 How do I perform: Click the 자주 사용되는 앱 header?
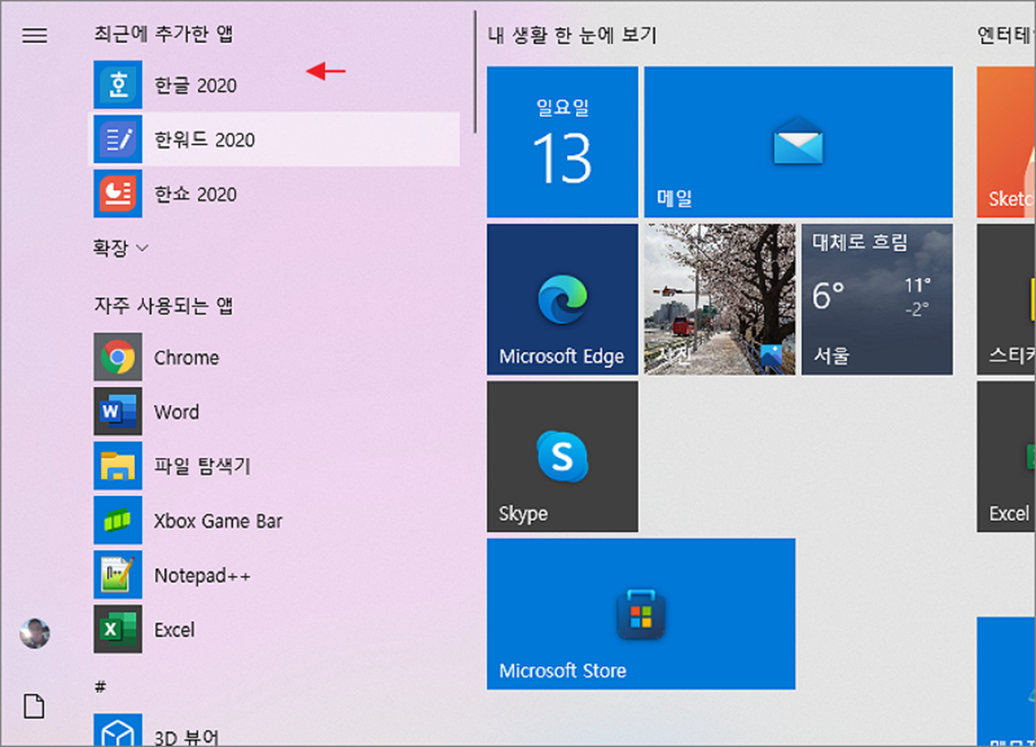pyautogui.click(x=164, y=306)
